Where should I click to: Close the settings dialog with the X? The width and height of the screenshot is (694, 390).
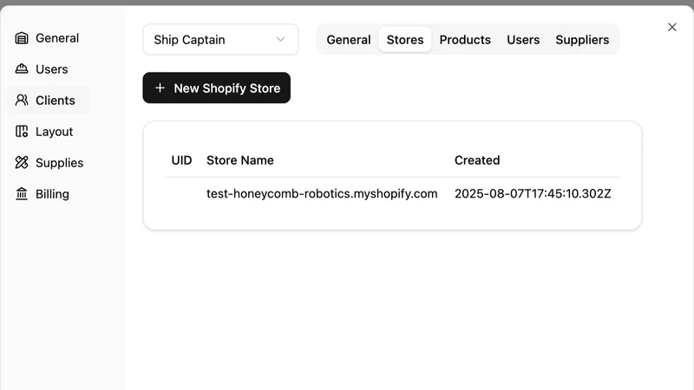671,27
